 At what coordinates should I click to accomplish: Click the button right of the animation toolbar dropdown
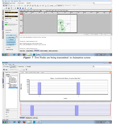[x=60, y=6]
